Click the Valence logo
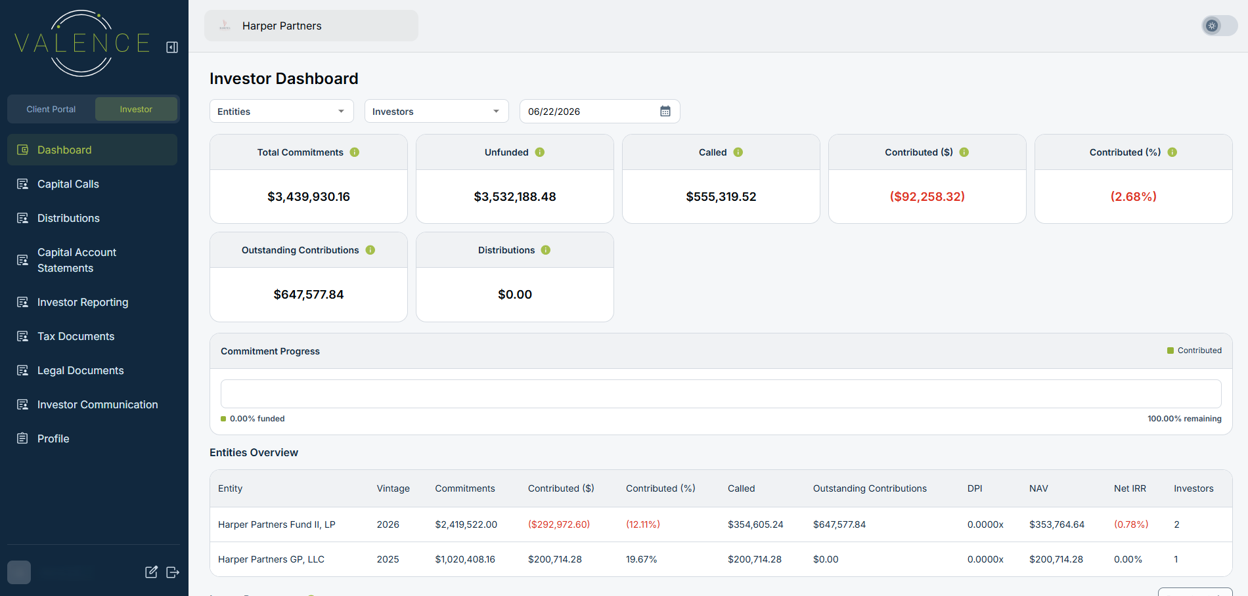This screenshot has height=596, width=1248. coord(82,43)
